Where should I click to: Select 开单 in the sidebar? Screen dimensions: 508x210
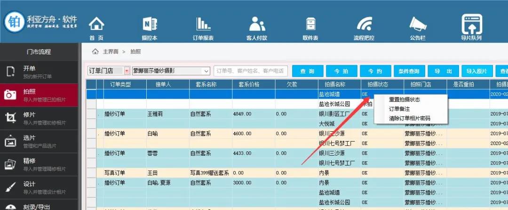[39, 72]
